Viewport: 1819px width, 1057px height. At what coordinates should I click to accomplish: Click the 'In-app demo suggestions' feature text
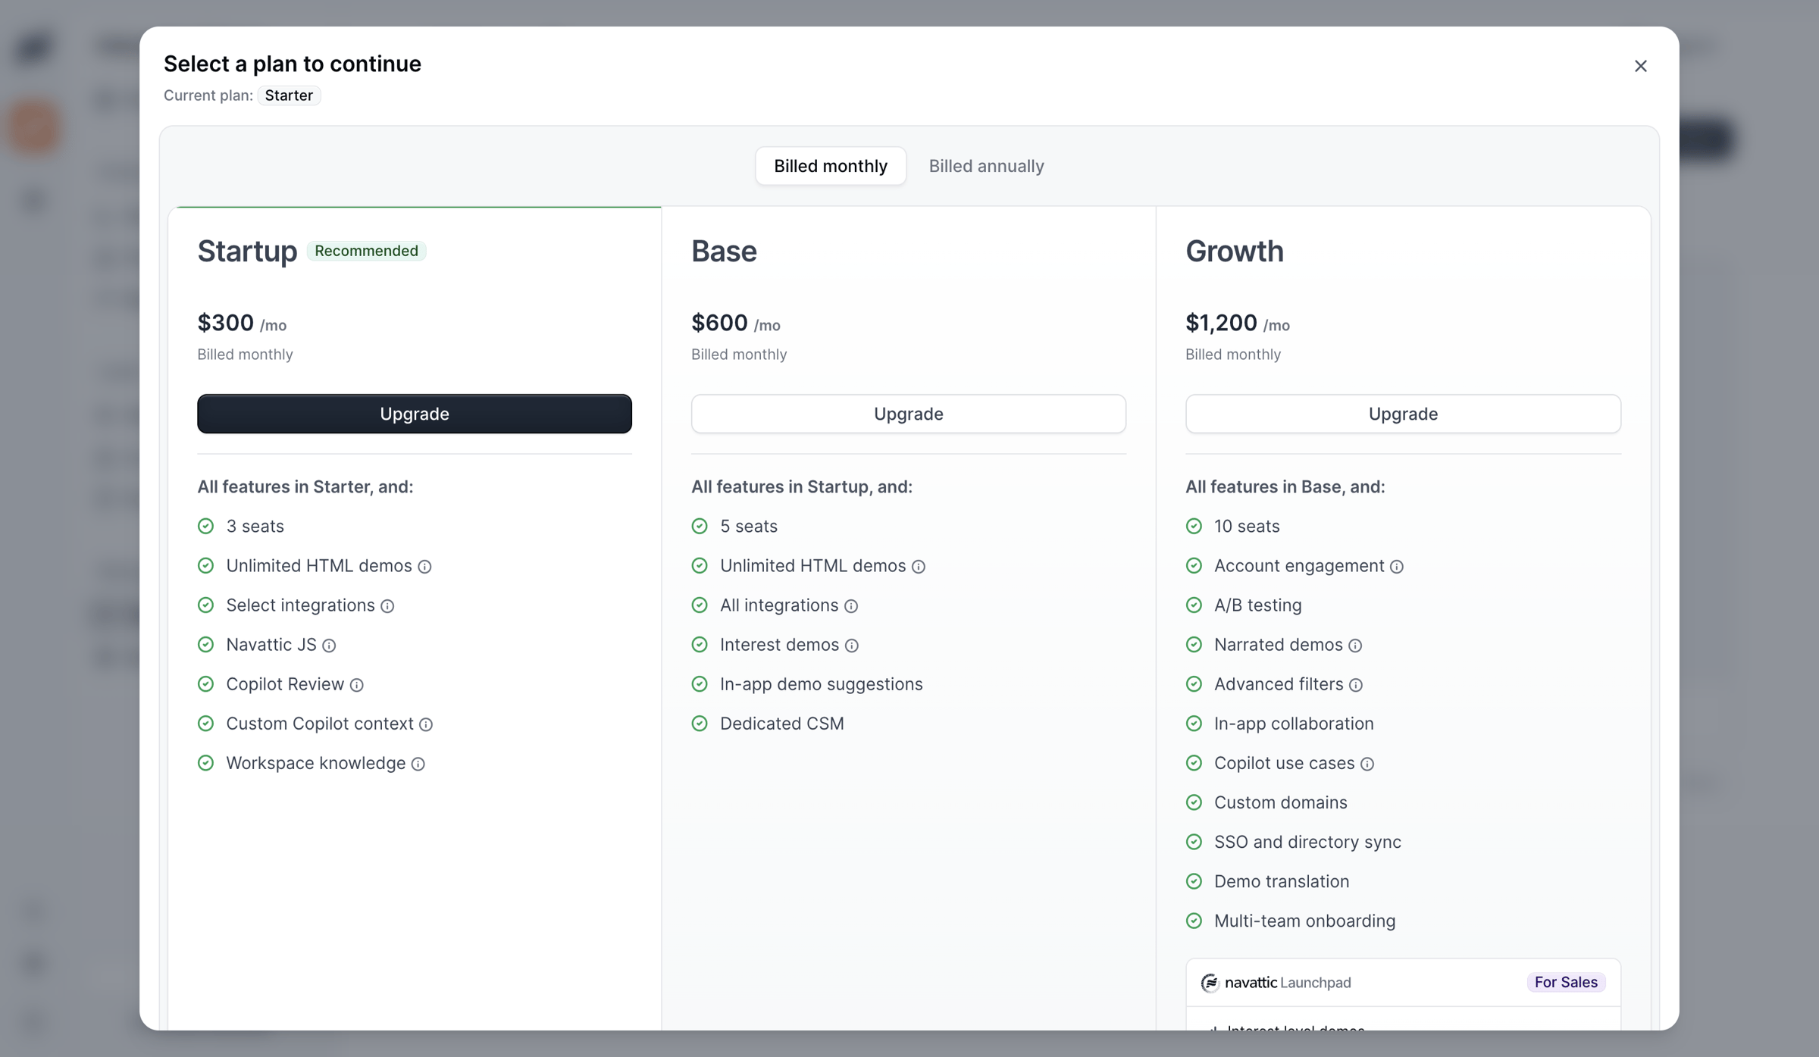tap(822, 684)
